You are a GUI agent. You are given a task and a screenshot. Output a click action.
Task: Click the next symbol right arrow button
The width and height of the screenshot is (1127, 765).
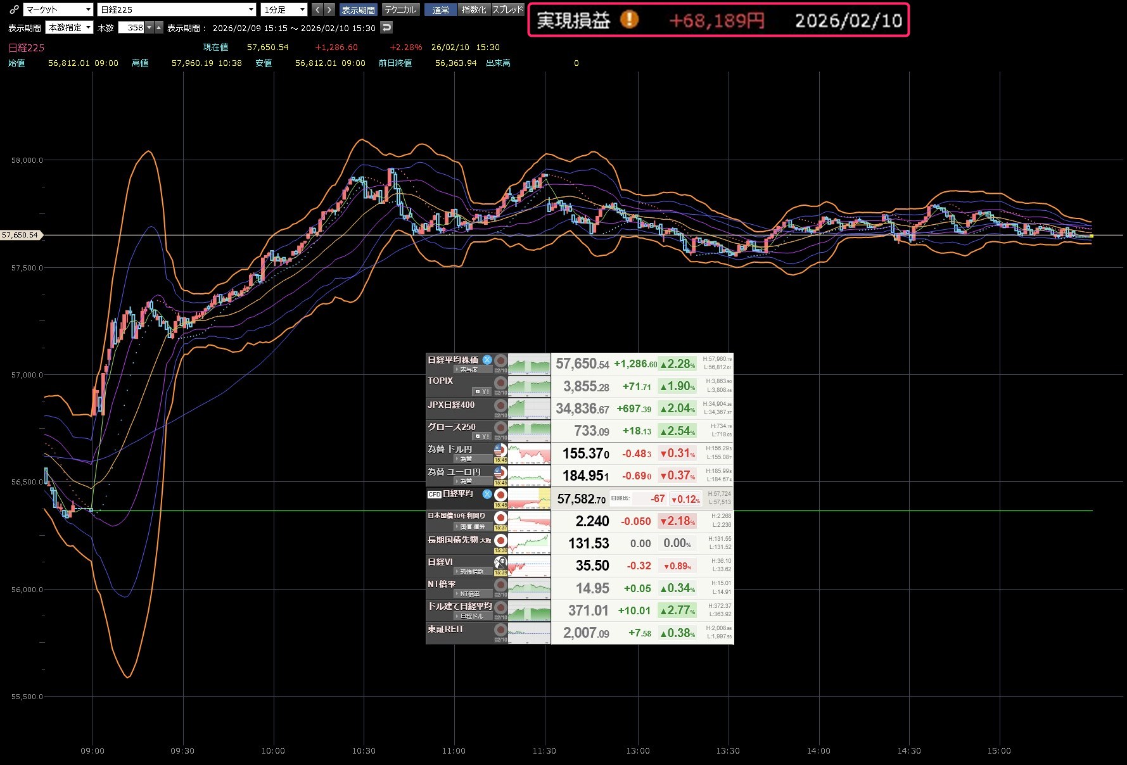[329, 9]
